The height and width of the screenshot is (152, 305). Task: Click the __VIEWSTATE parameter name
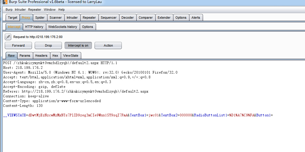[15, 115]
